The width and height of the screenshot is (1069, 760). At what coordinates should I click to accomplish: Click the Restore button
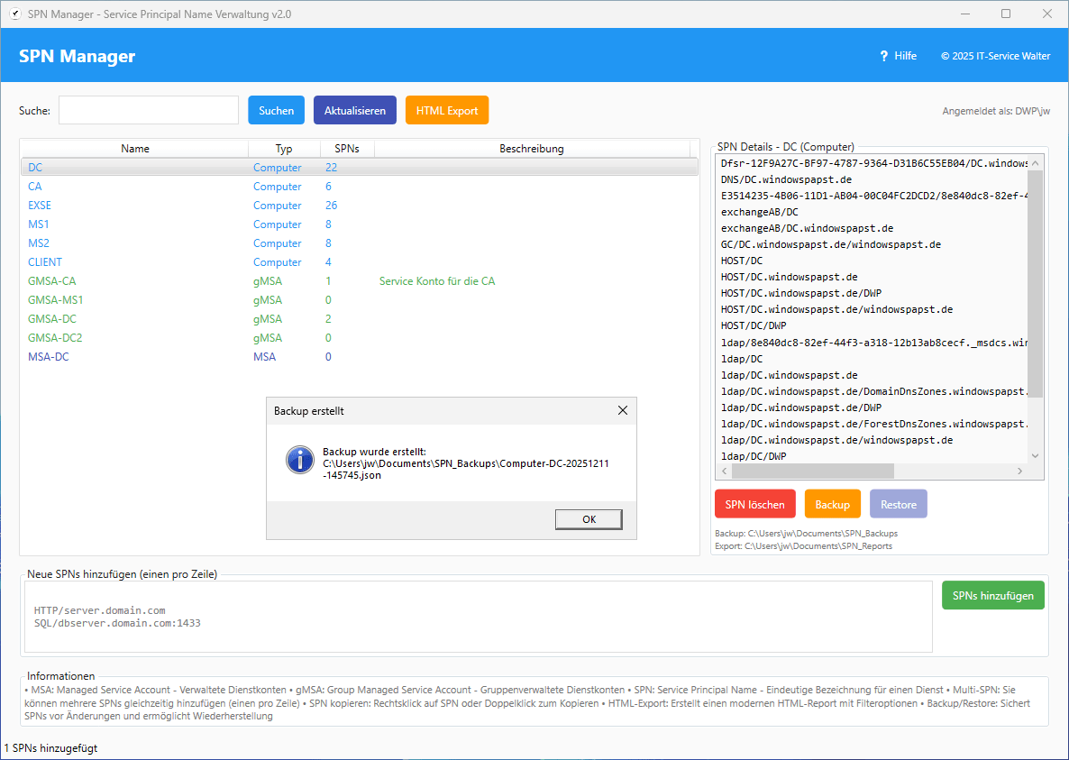click(x=899, y=505)
